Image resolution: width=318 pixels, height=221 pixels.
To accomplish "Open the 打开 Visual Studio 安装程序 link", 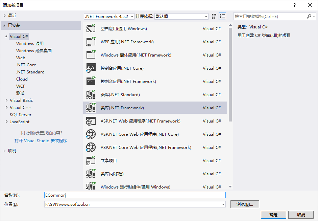I will 41,140.
